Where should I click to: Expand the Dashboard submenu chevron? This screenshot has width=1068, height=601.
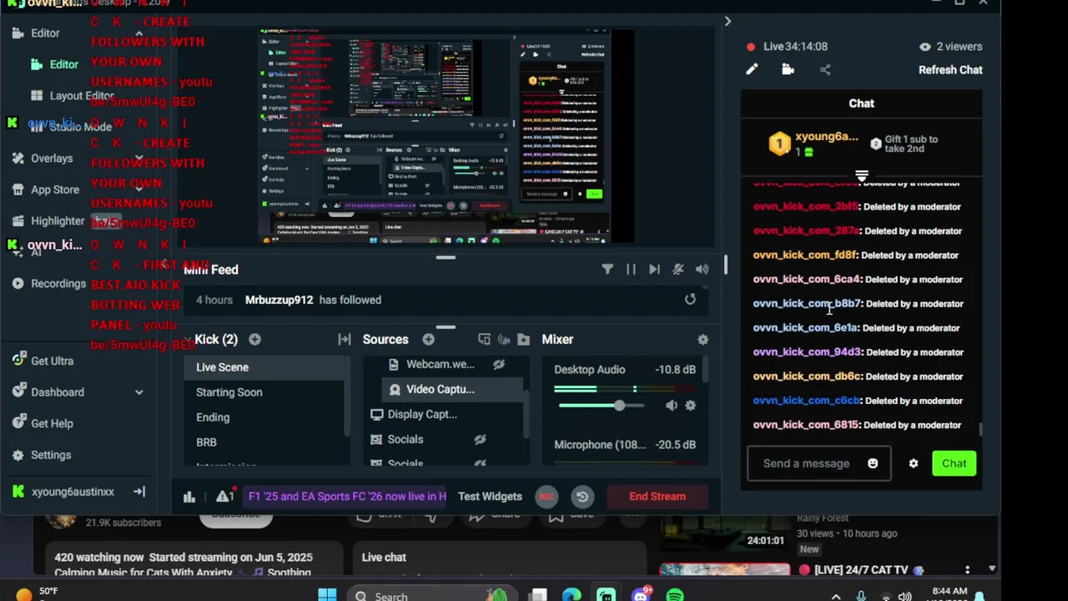(139, 392)
